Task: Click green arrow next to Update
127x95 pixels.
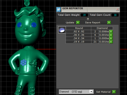Action: coord(78,22)
